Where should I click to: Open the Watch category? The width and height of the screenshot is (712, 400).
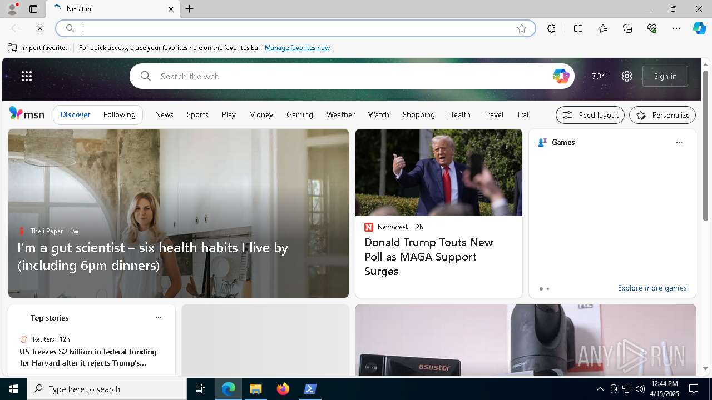[x=379, y=114]
